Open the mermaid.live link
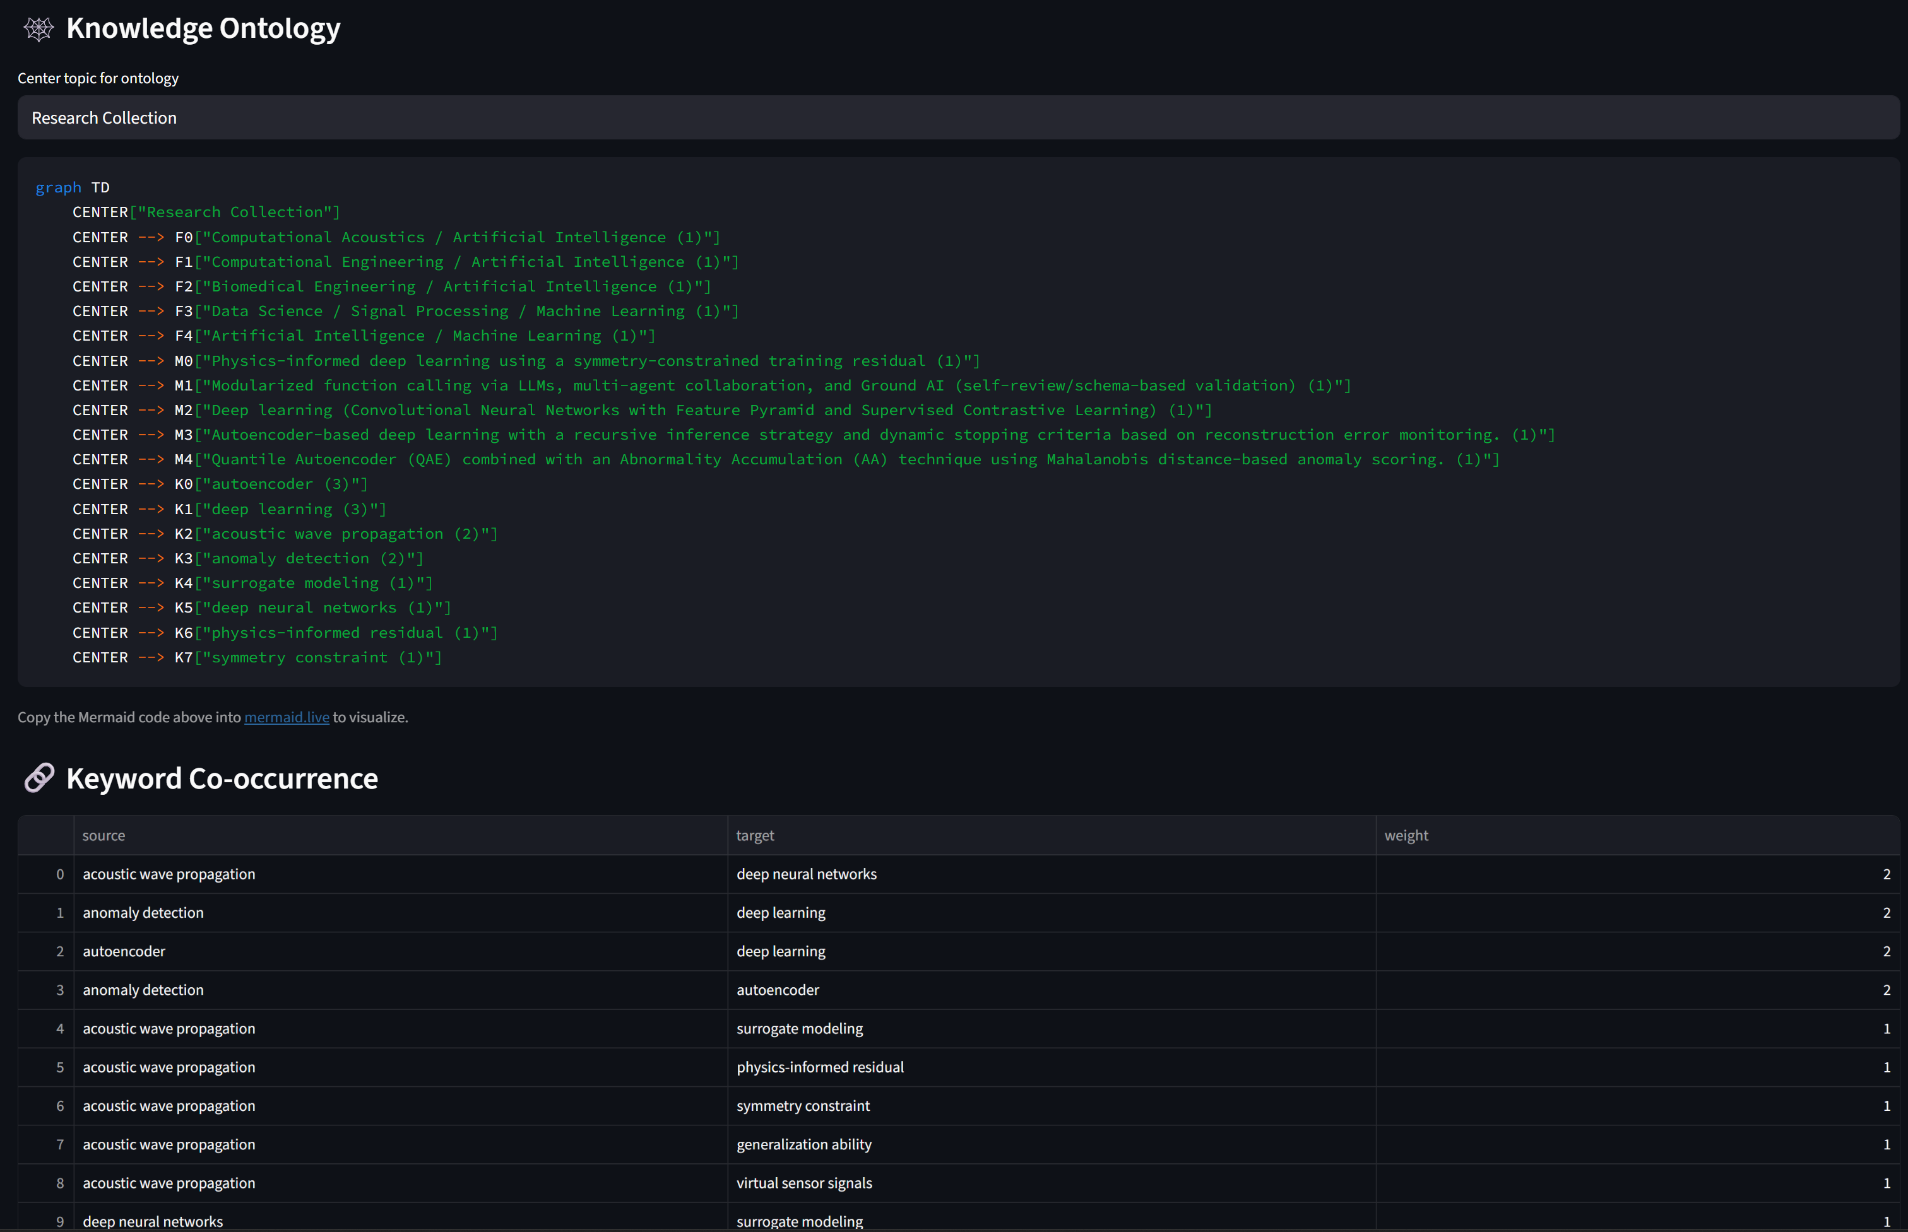Image resolution: width=1908 pixels, height=1232 pixels. coord(287,717)
